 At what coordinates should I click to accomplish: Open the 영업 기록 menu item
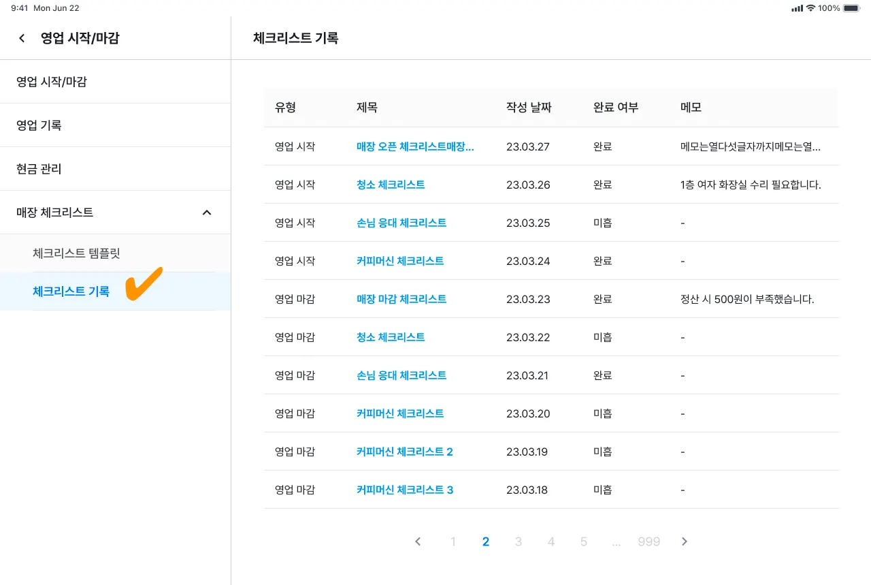(39, 125)
